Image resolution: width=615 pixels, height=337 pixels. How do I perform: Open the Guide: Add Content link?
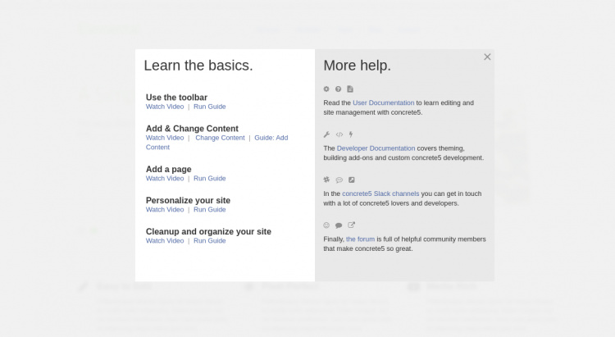coord(271,138)
